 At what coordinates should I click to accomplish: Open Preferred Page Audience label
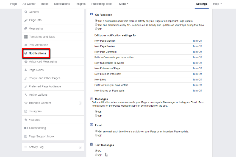[x=45, y=87]
